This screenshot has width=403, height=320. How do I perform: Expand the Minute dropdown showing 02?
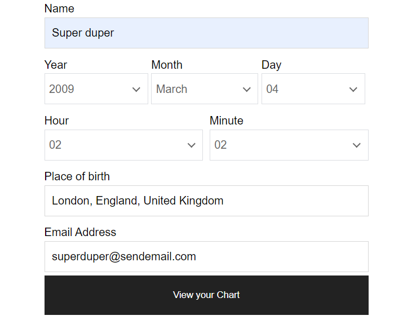coord(289,145)
